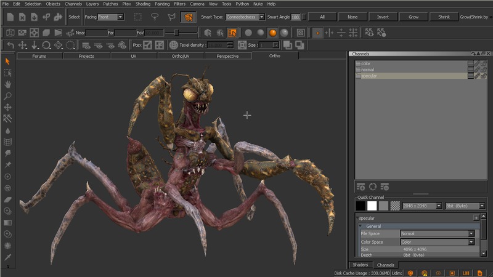Select the Pan hand tool

(7, 84)
